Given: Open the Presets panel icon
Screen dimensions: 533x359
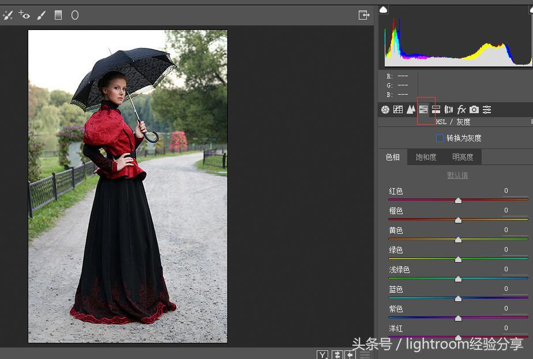Looking at the screenshot, I should point(487,109).
